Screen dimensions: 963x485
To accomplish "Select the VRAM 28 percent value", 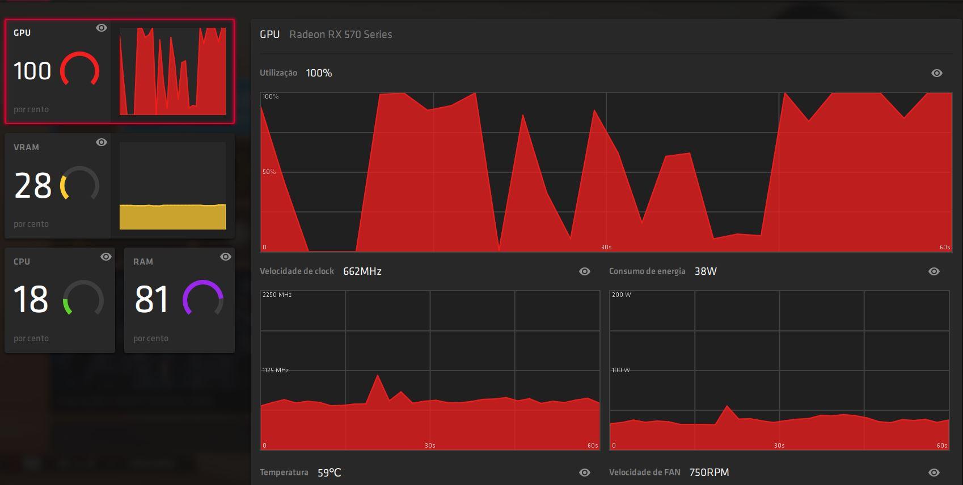I will tap(33, 186).
